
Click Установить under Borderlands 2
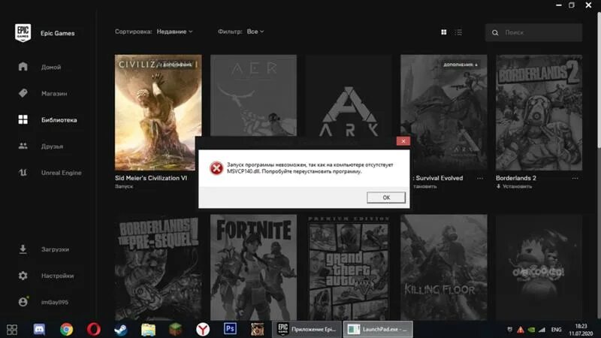pos(514,186)
